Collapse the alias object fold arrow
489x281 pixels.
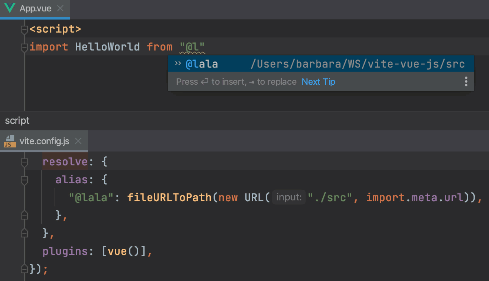click(x=24, y=179)
